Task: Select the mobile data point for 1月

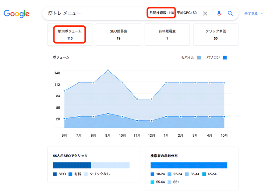Action: pos(166,83)
